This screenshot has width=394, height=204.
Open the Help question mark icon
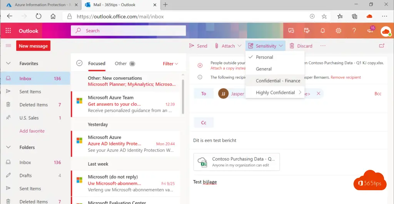coord(354,31)
